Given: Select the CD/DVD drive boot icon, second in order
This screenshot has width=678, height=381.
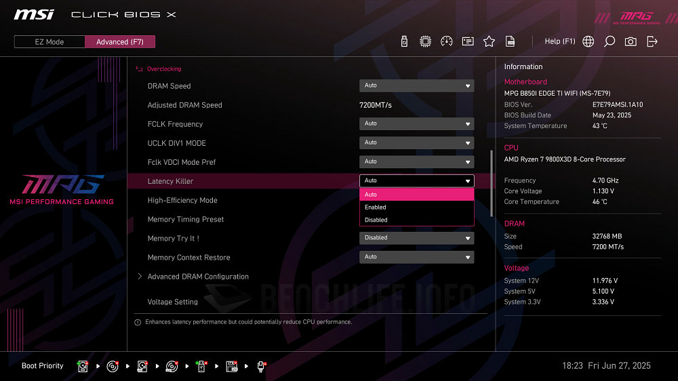Looking at the screenshot, I should point(113,366).
